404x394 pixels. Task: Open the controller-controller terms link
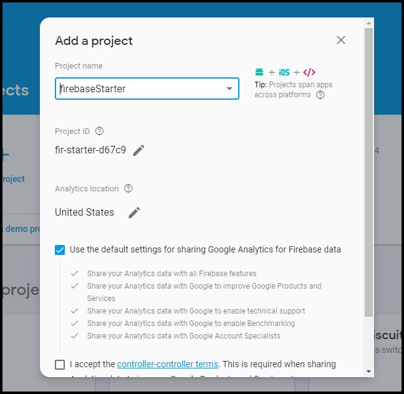[x=168, y=364]
